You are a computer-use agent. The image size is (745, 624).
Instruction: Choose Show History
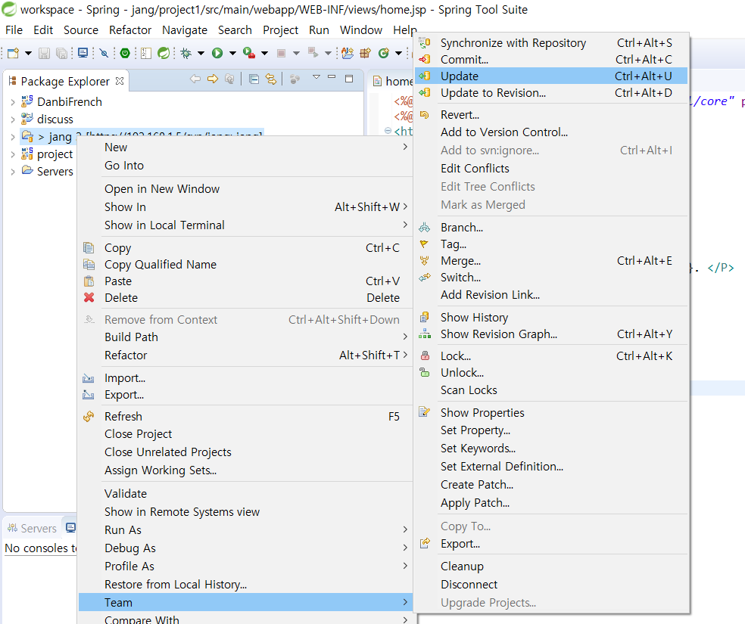click(x=551, y=317)
